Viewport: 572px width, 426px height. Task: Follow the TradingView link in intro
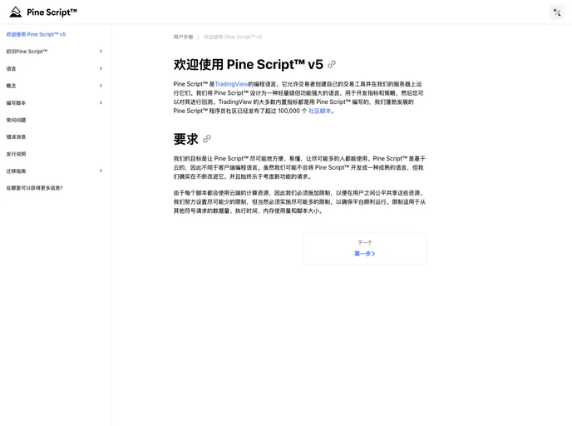231,84
